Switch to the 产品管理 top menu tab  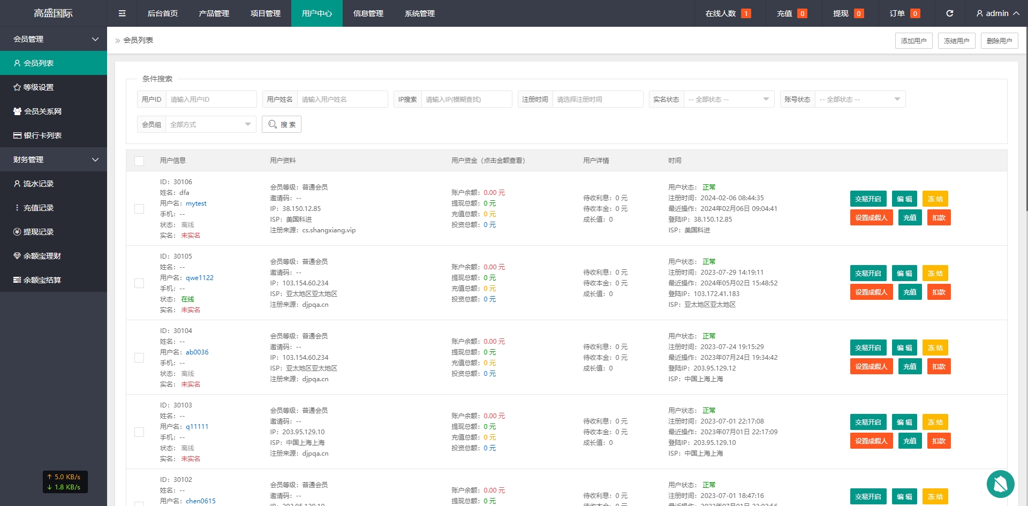coord(214,13)
